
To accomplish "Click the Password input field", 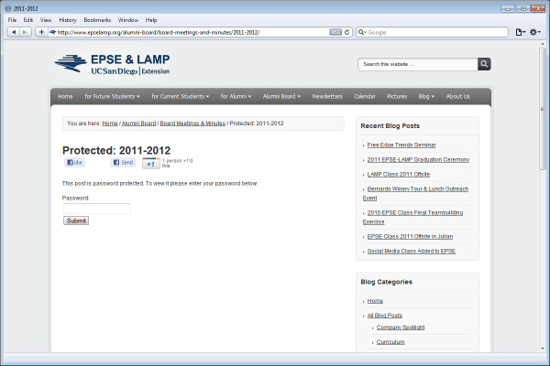I will click(x=97, y=209).
